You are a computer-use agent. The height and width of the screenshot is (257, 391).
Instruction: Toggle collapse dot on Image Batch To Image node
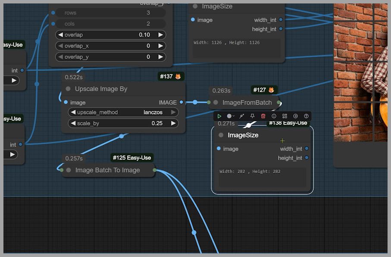tap(69, 170)
